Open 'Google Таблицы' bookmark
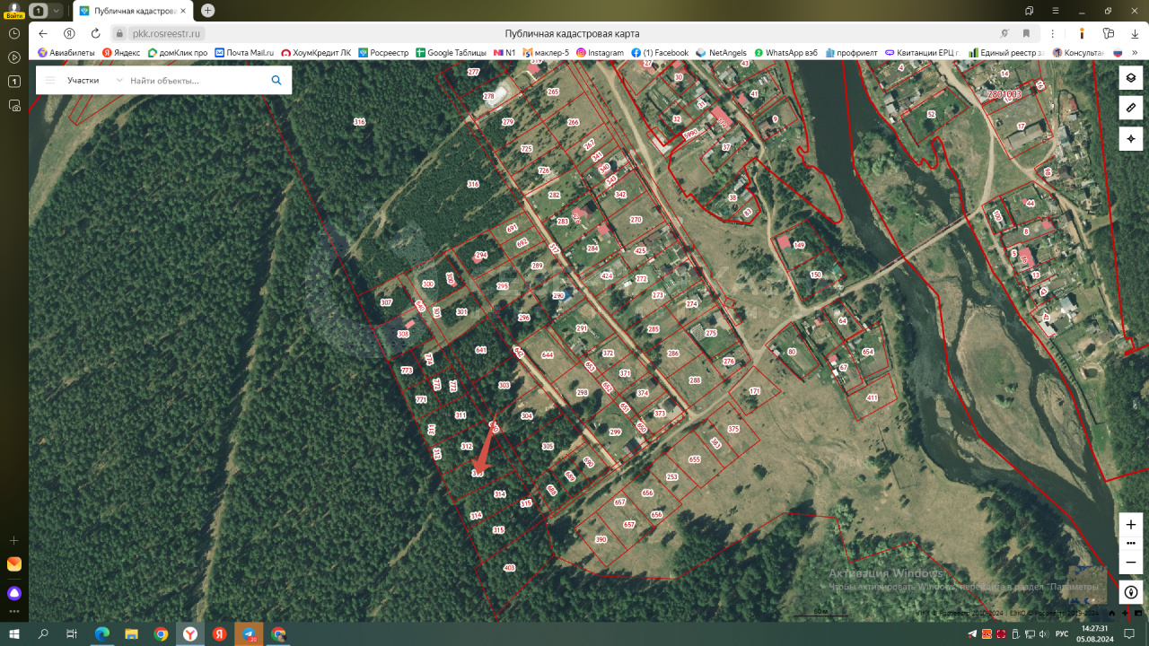 pos(451,53)
